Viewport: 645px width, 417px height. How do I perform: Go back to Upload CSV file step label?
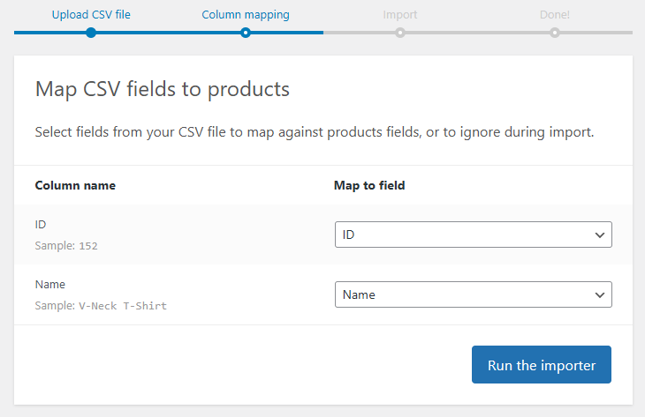91,15
